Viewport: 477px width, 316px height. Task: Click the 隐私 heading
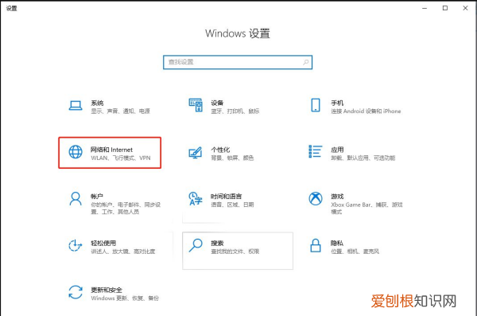pyautogui.click(x=337, y=244)
